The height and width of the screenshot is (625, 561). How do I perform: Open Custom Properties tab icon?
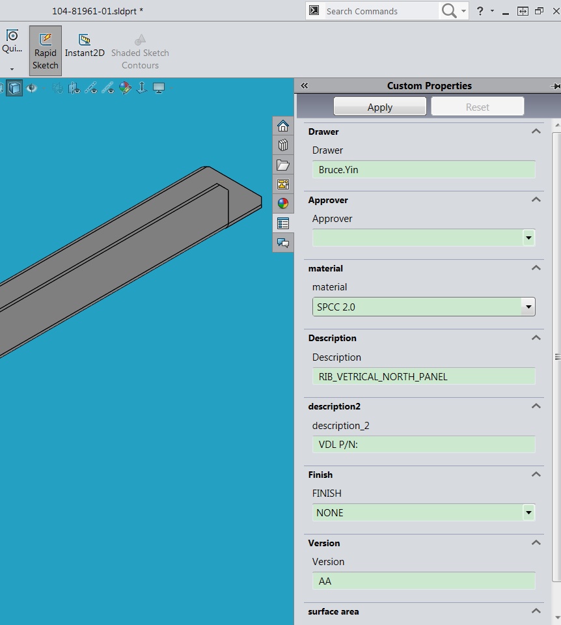283,223
